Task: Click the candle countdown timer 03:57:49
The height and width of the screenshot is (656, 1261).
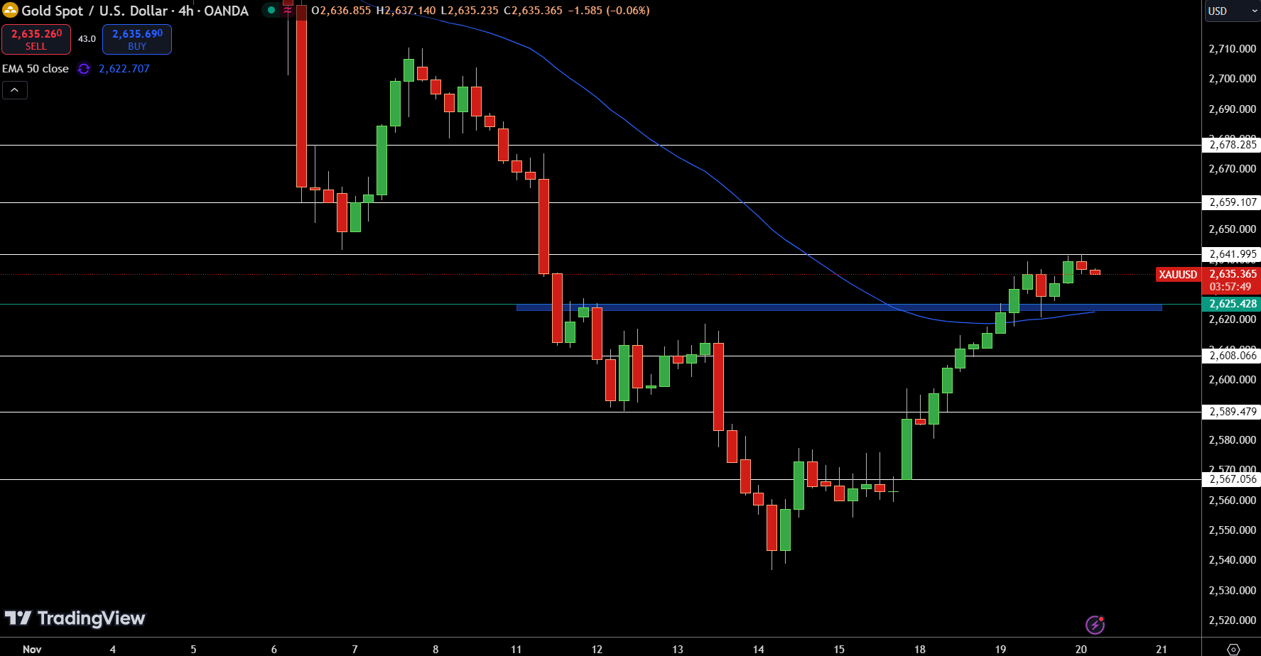Action: pyautogui.click(x=1230, y=287)
